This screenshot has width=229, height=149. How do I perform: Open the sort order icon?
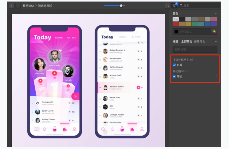coord(168,6)
